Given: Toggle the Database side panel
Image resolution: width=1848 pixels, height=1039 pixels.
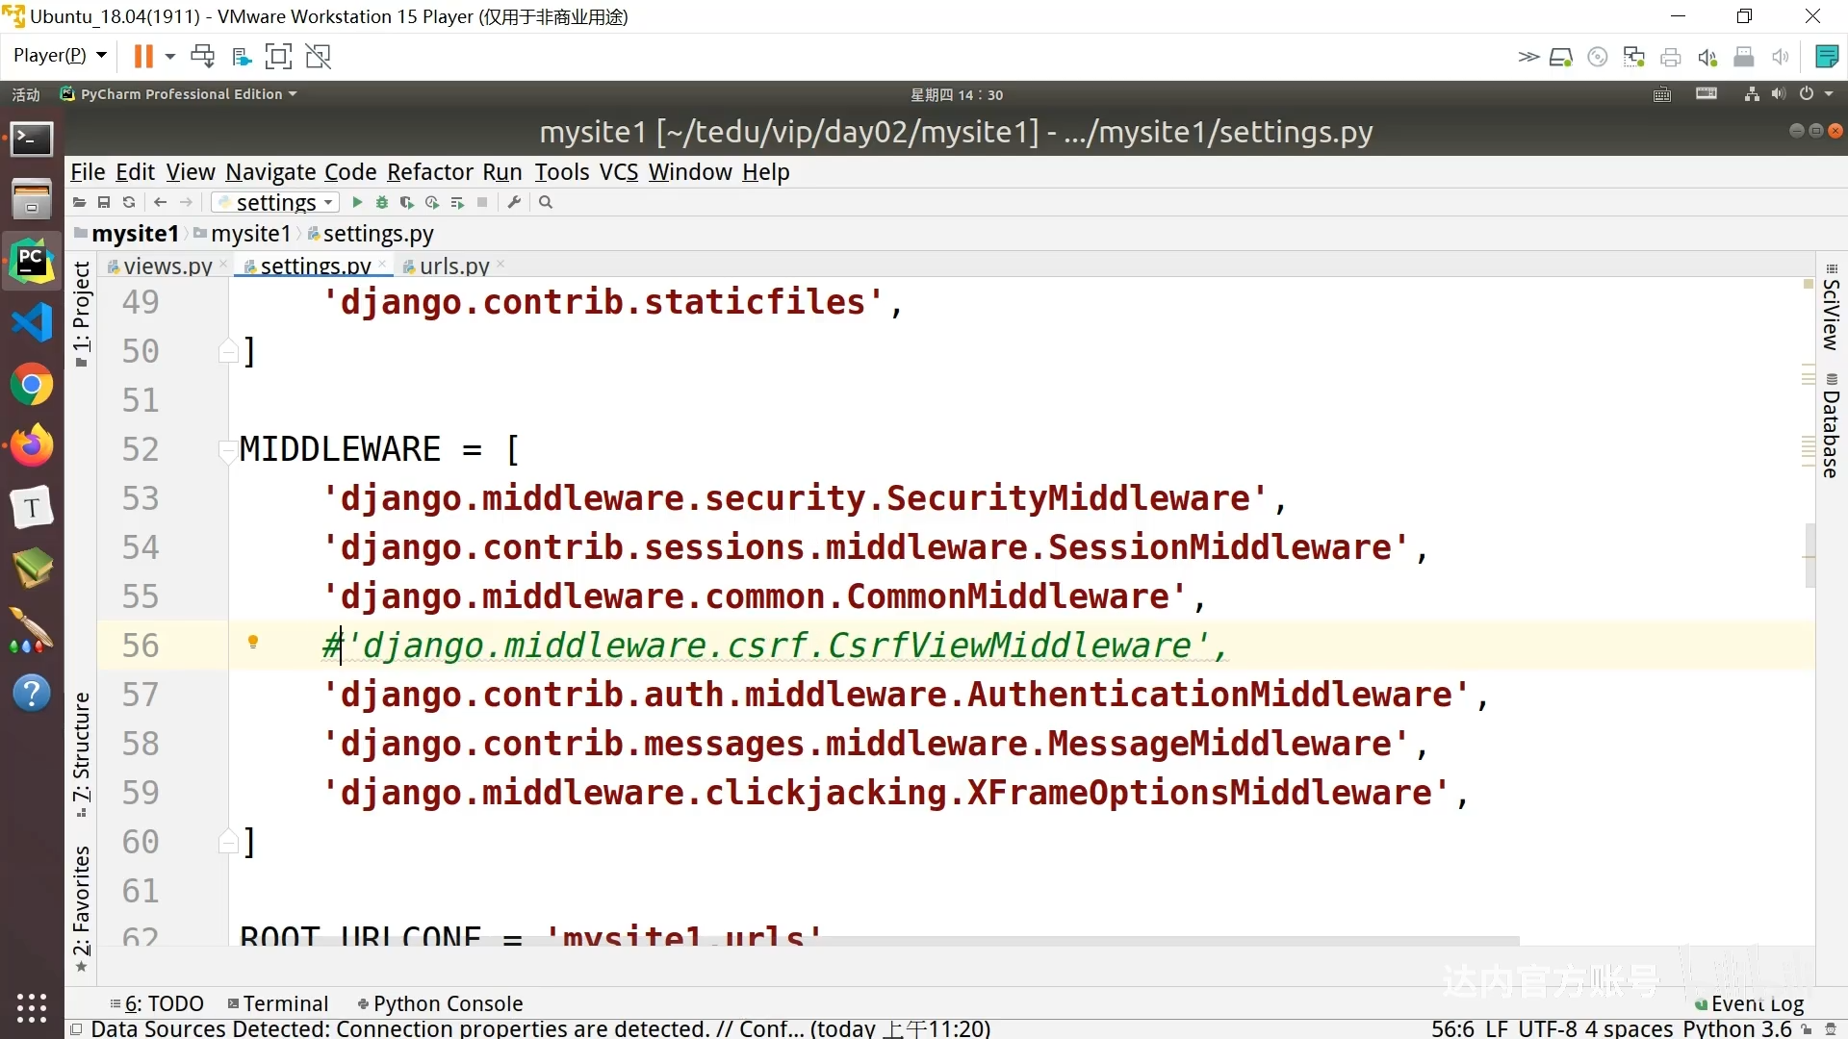Looking at the screenshot, I should click(1831, 425).
